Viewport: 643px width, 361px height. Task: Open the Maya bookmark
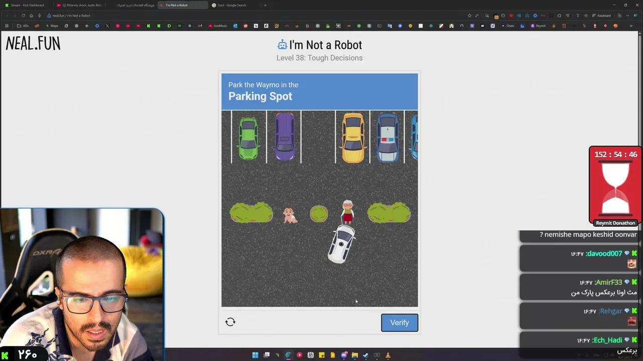[52, 26]
